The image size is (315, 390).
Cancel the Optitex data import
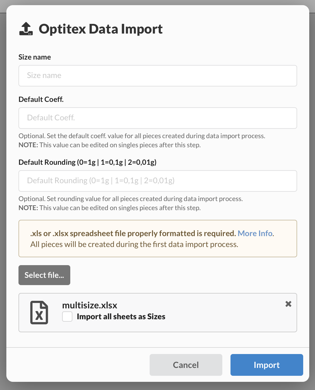(186, 365)
